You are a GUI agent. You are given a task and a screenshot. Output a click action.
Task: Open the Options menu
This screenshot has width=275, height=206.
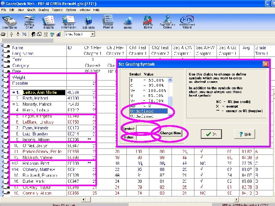71,10
